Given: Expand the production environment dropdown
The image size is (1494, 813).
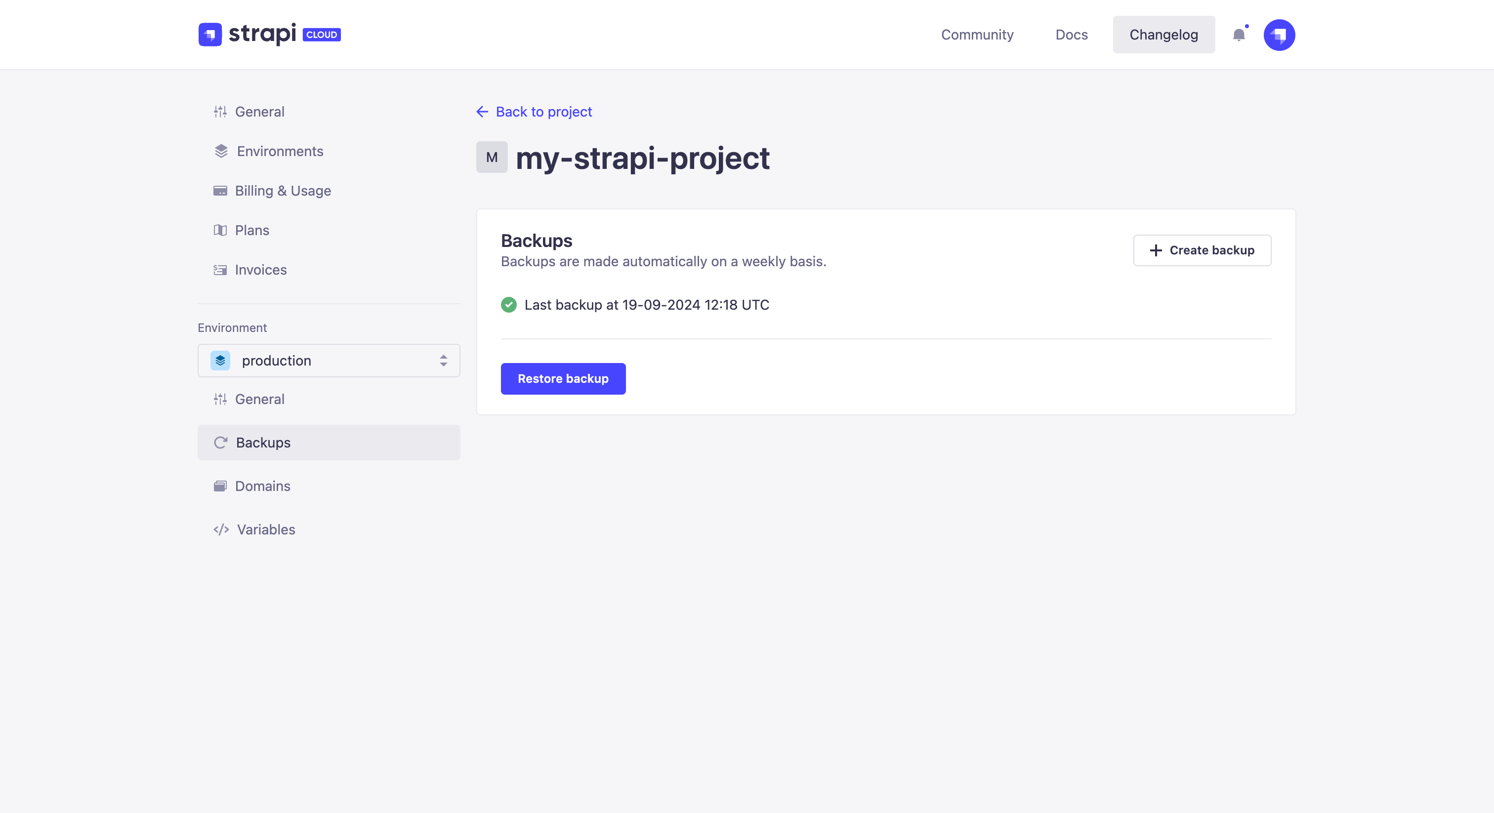Looking at the screenshot, I should [x=328, y=361].
